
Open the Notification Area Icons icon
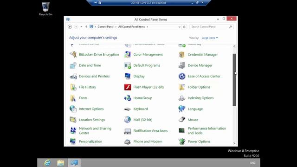click(128, 131)
